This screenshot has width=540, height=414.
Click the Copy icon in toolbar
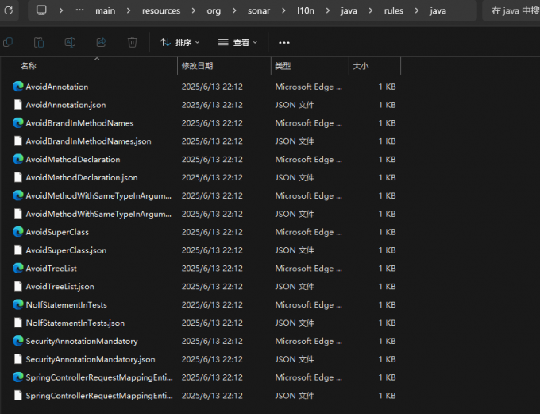8,42
